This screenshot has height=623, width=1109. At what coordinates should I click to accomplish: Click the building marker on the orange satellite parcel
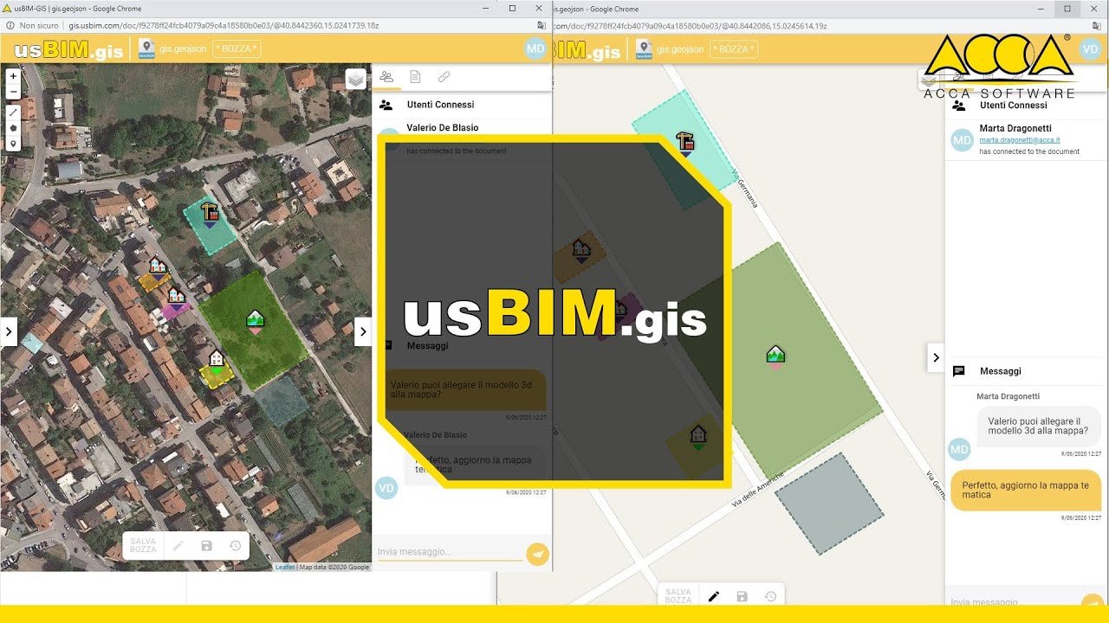pos(157,266)
